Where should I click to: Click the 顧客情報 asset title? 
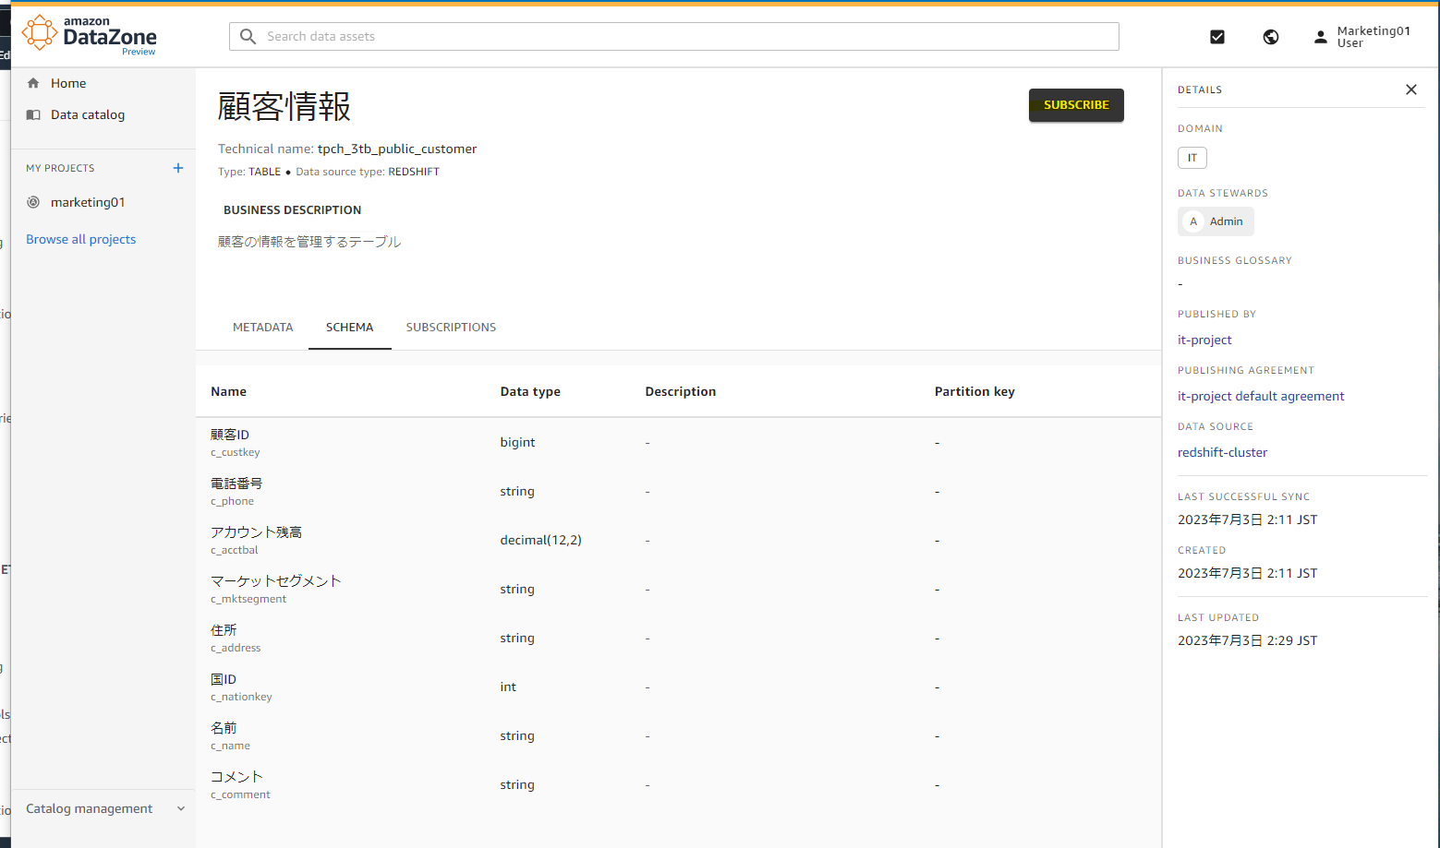(284, 106)
